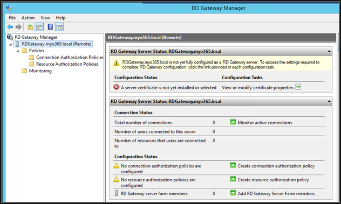Screen dimensions: 341x204
Task: Click the RD Gateway Manager title bar icon
Action: 9,8
